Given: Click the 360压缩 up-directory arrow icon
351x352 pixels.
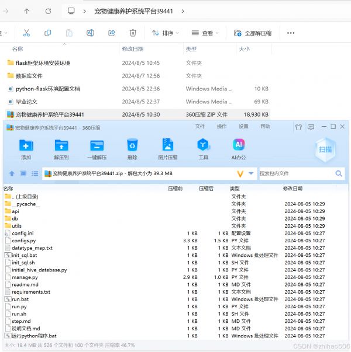Looking at the screenshot, I should 12,173.
